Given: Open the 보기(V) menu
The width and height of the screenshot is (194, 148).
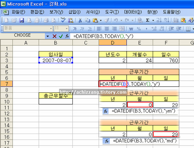Looking at the screenshot, I should [x=56, y=12].
